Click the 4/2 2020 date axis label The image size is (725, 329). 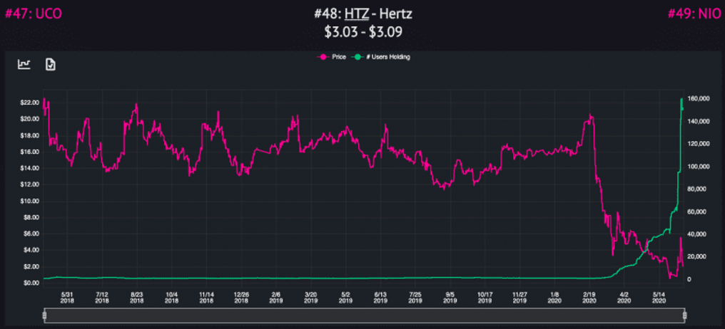click(x=624, y=297)
